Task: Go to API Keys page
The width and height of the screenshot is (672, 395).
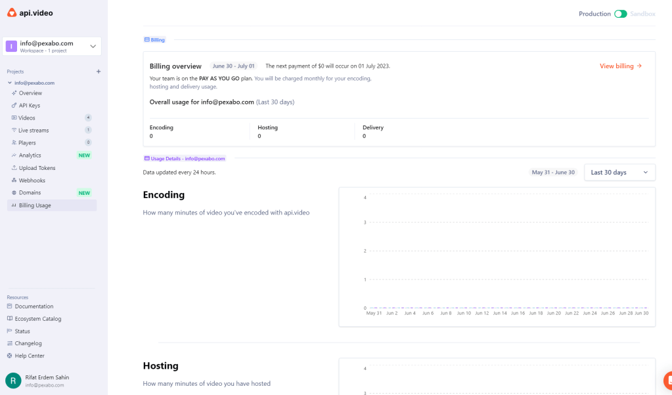Action: coord(30,105)
